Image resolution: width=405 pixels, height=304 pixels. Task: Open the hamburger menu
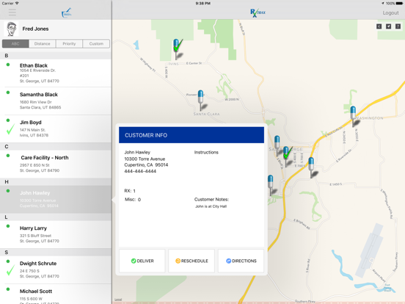coord(12,12)
